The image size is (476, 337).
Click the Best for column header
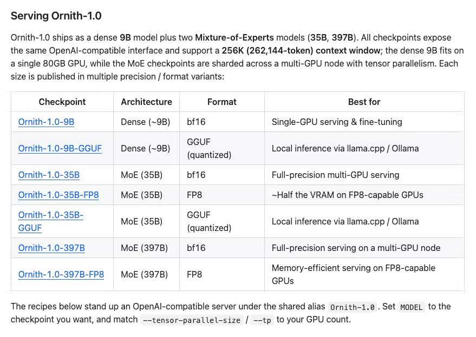(x=364, y=102)
